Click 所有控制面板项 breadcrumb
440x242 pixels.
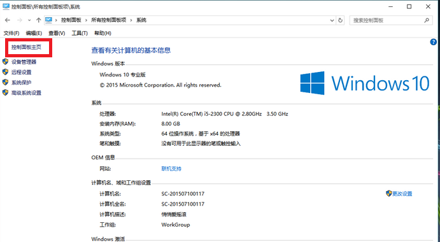(x=109, y=20)
